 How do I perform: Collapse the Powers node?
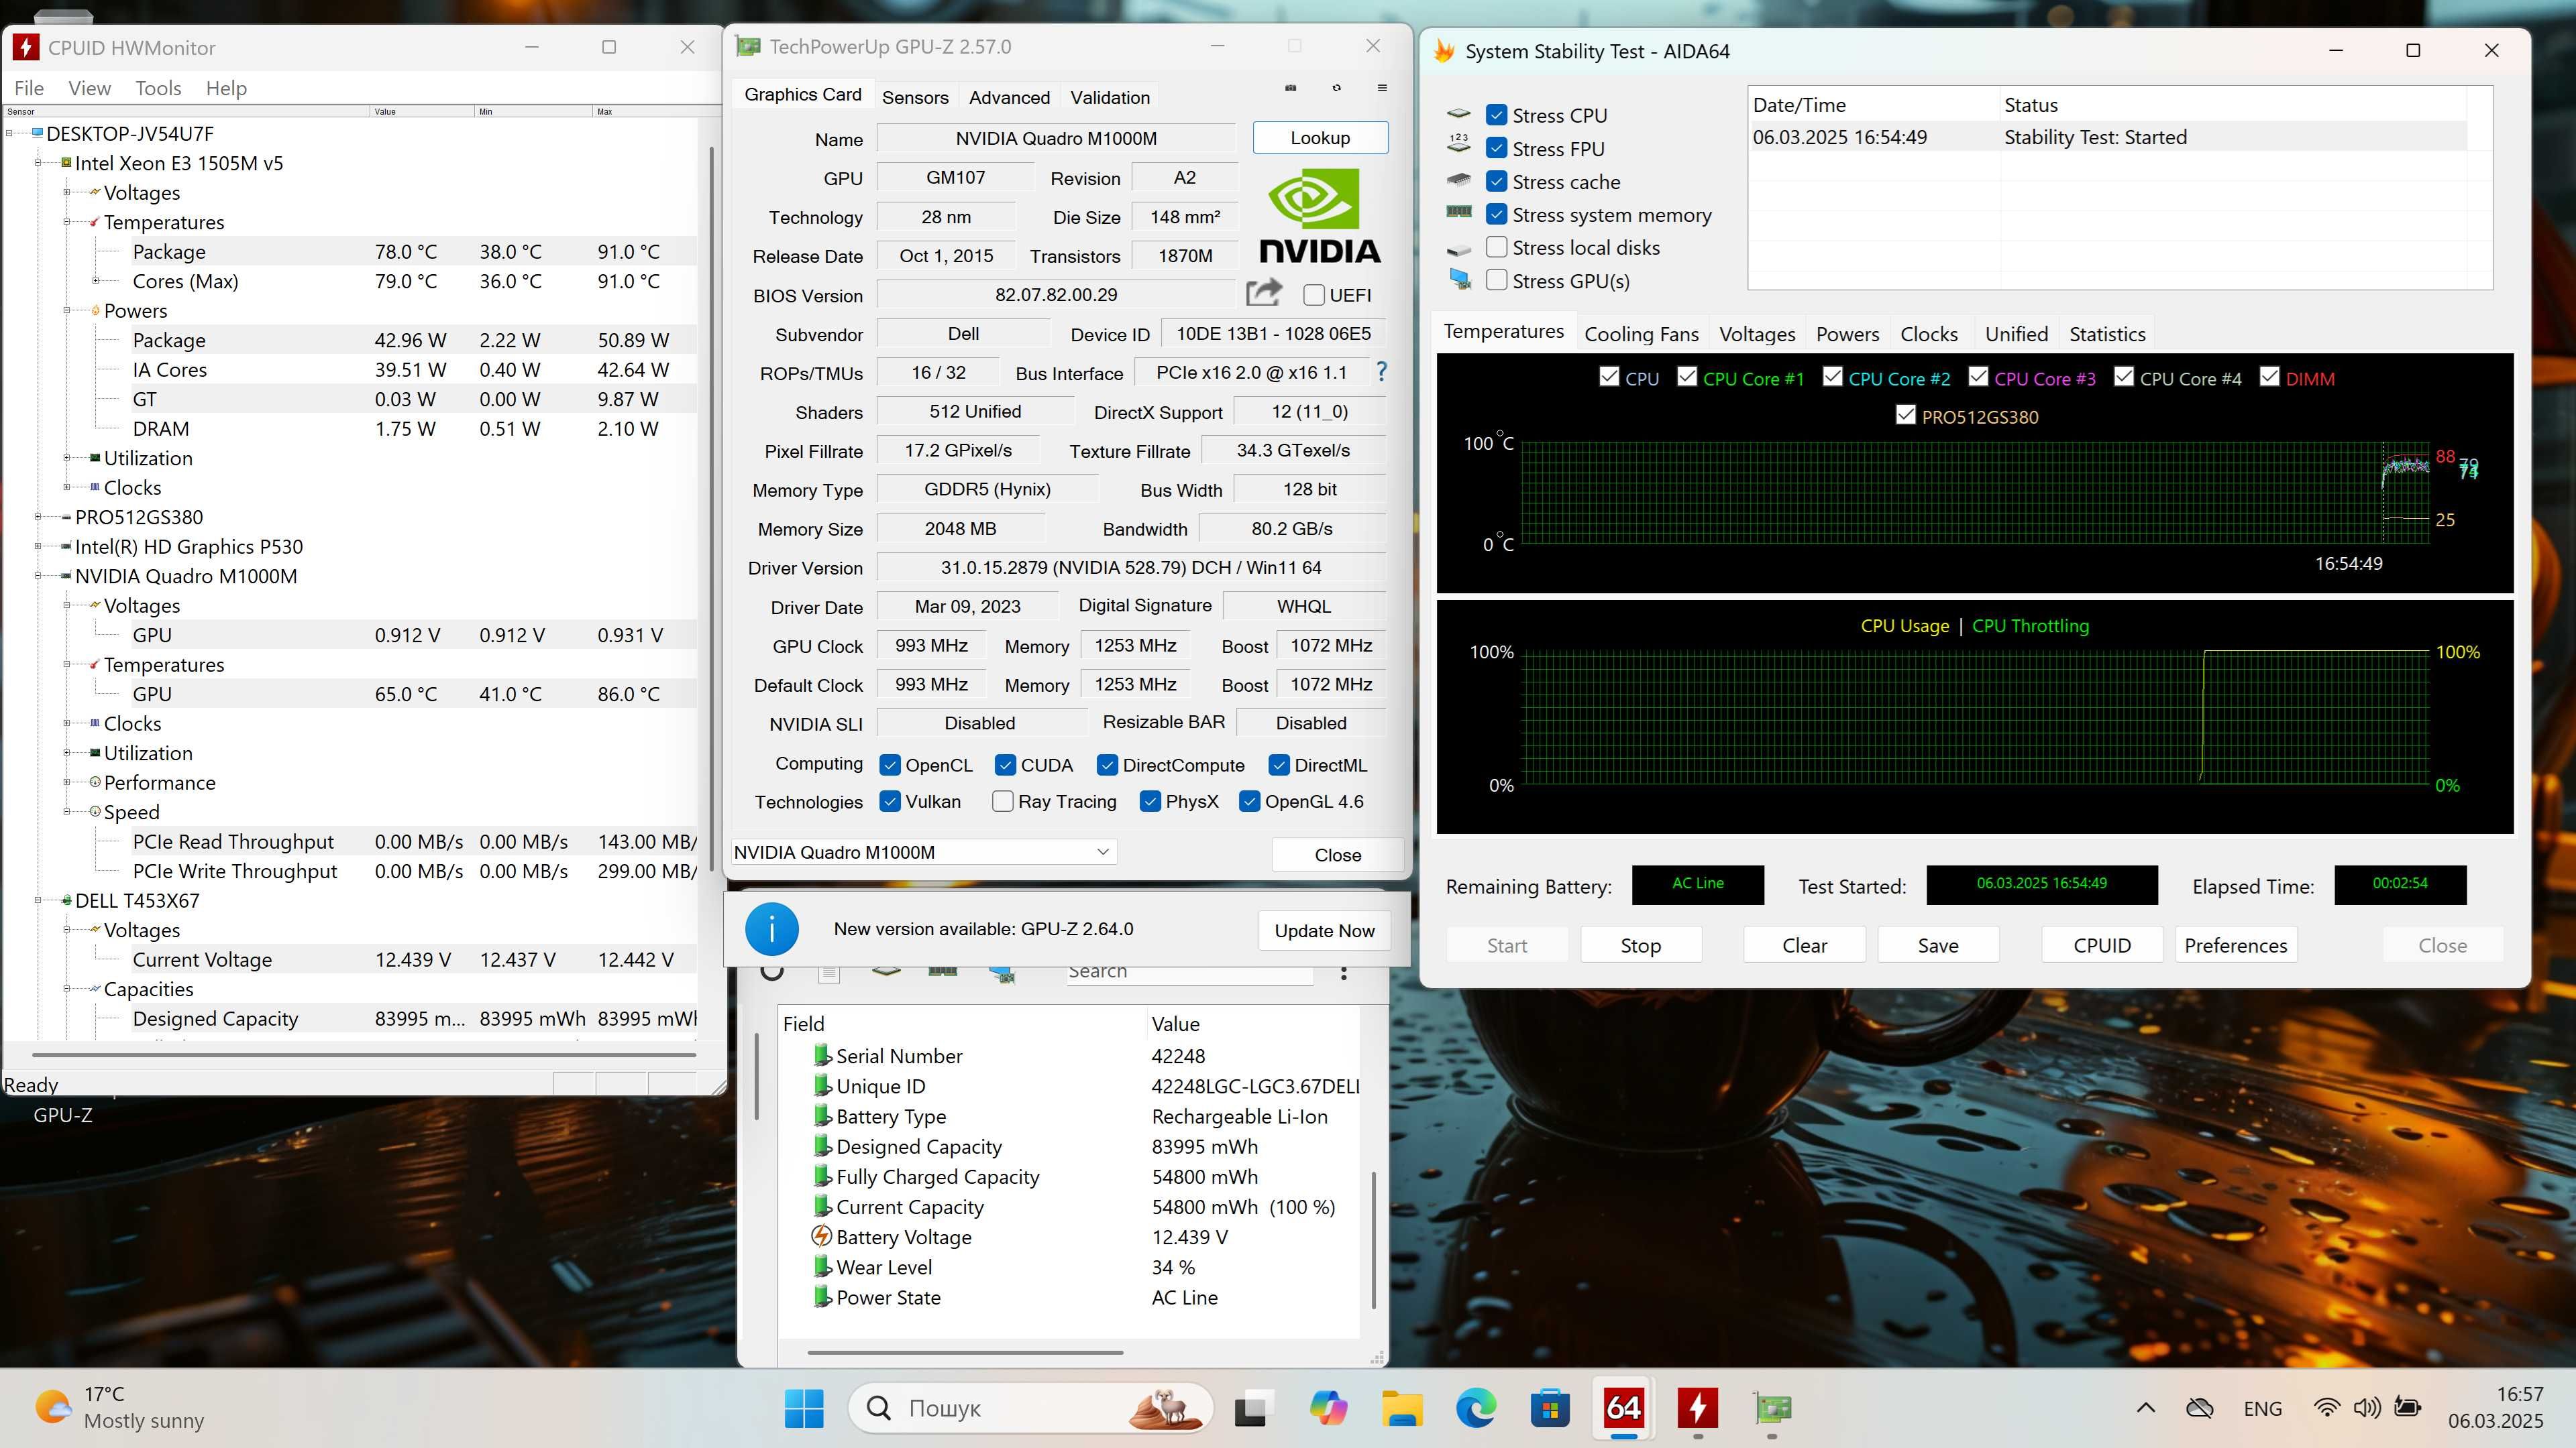coord(67,310)
